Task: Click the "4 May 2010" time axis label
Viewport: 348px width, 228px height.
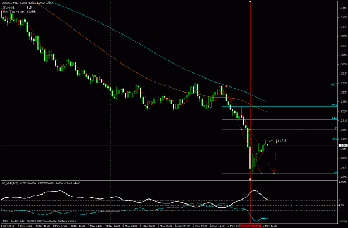Action: tap(8, 226)
